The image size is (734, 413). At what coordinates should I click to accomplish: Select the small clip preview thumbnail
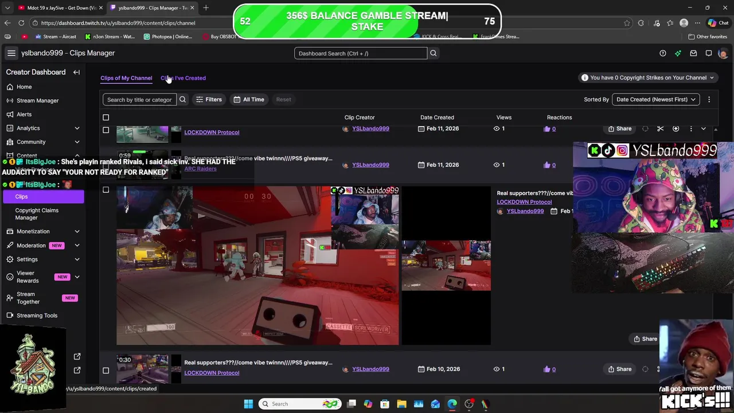pos(446,265)
